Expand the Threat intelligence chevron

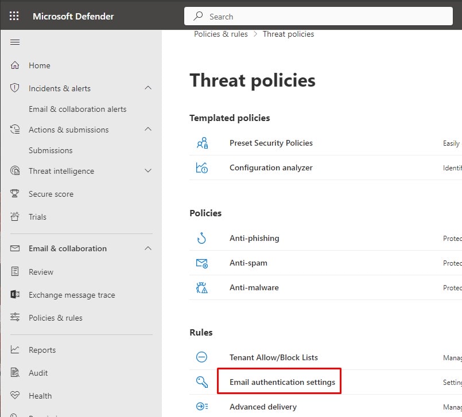click(x=148, y=170)
